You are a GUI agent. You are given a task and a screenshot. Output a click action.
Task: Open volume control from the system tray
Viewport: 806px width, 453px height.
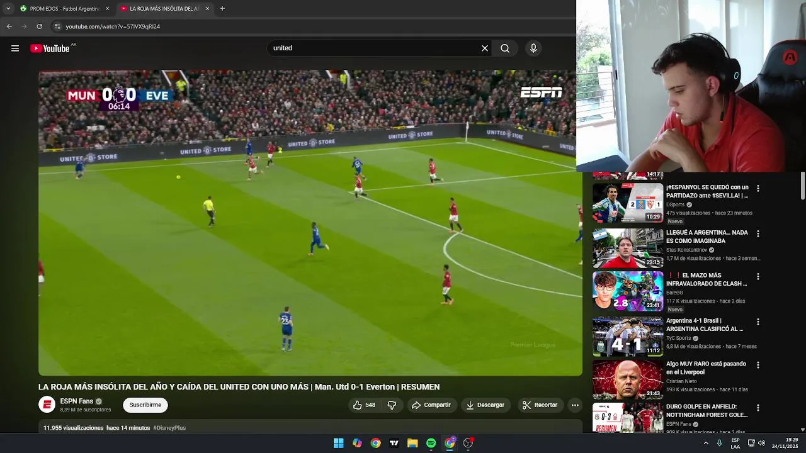click(761, 443)
